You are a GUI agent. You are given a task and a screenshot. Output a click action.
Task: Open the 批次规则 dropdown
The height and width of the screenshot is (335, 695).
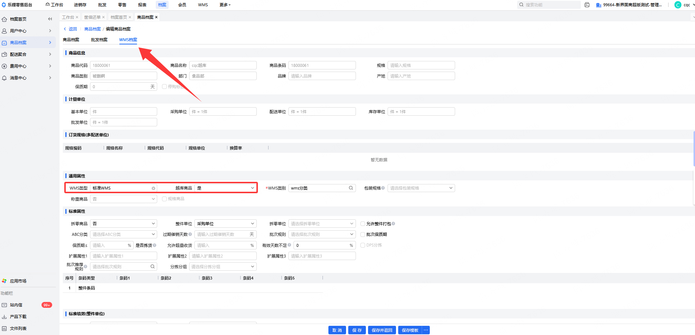(x=322, y=234)
